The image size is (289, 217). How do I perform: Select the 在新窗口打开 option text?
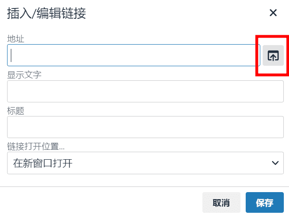pyautogui.click(x=43, y=163)
